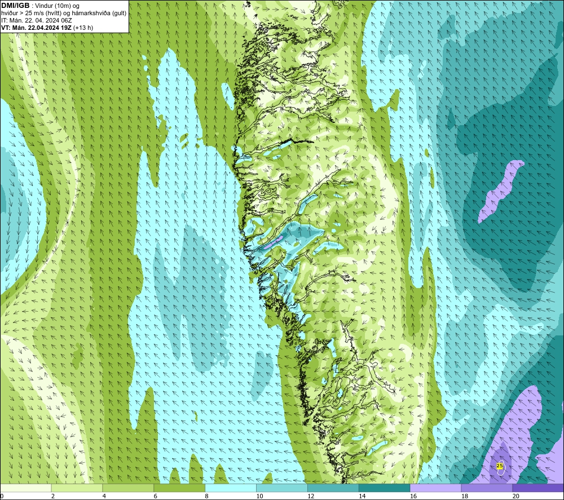This screenshot has height=500, width=564.
Task: Select the 16–18 m/s light purple swatch
Action: (x=435, y=488)
